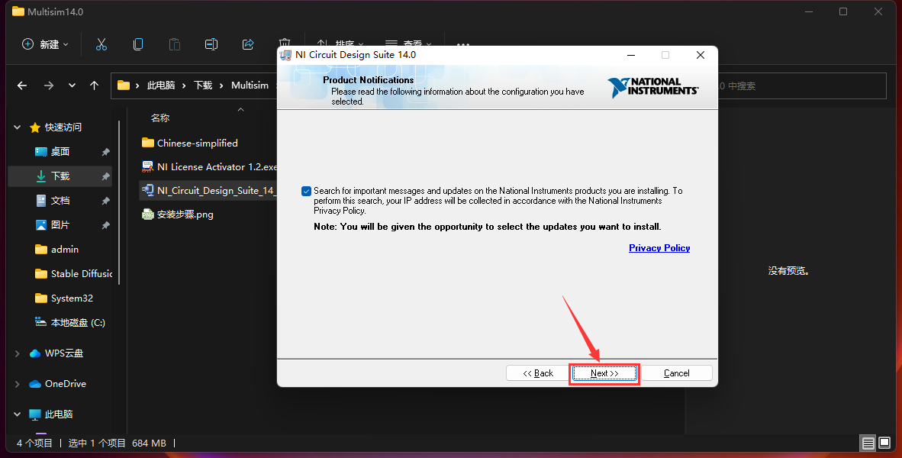
Task: Open the admin folder in the sidebar
Action: pyautogui.click(x=64, y=249)
